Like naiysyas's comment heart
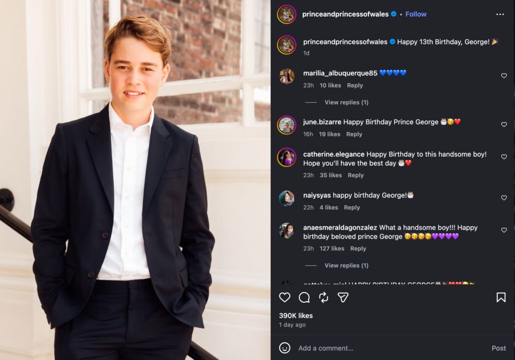Screen dimensions: 515x360 click(x=504, y=198)
